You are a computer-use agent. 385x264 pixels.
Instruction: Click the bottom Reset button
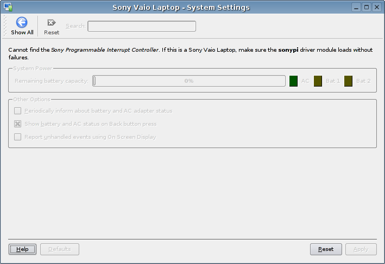click(x=326, y=249)
